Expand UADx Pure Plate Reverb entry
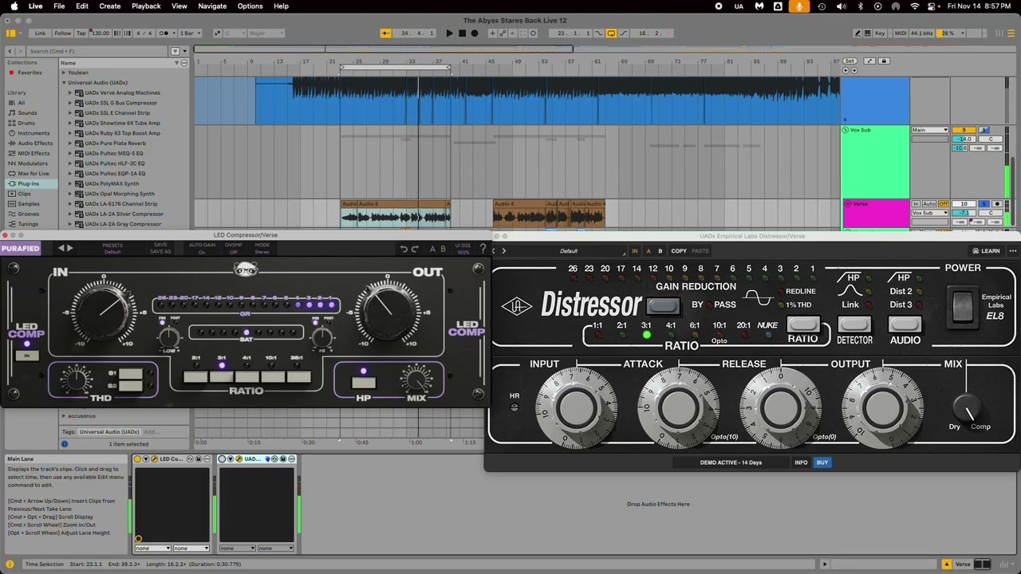The height and width of the screenshot is (574, 1021). click(x=70, y=143)
